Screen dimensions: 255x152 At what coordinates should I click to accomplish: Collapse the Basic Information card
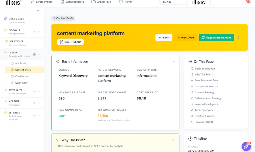[x=174, y=61]
